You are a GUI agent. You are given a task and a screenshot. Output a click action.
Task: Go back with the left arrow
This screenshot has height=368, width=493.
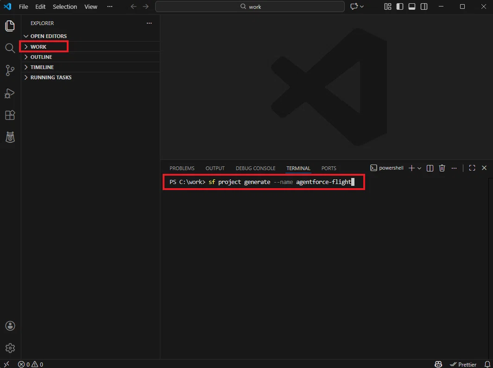tap(133, 6)
